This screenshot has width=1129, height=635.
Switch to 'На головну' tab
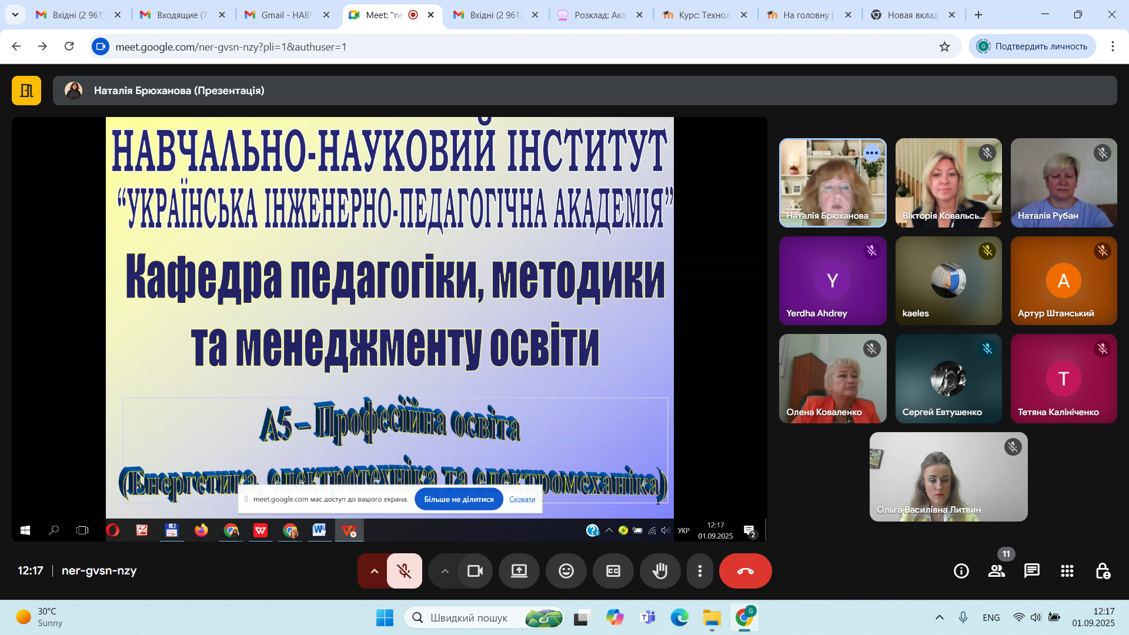tap(809, 15)
